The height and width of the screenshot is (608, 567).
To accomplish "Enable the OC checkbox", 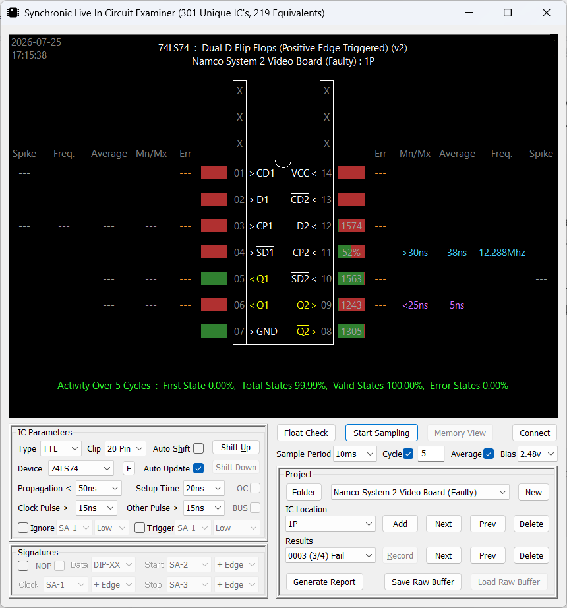I will click(255, 488).
